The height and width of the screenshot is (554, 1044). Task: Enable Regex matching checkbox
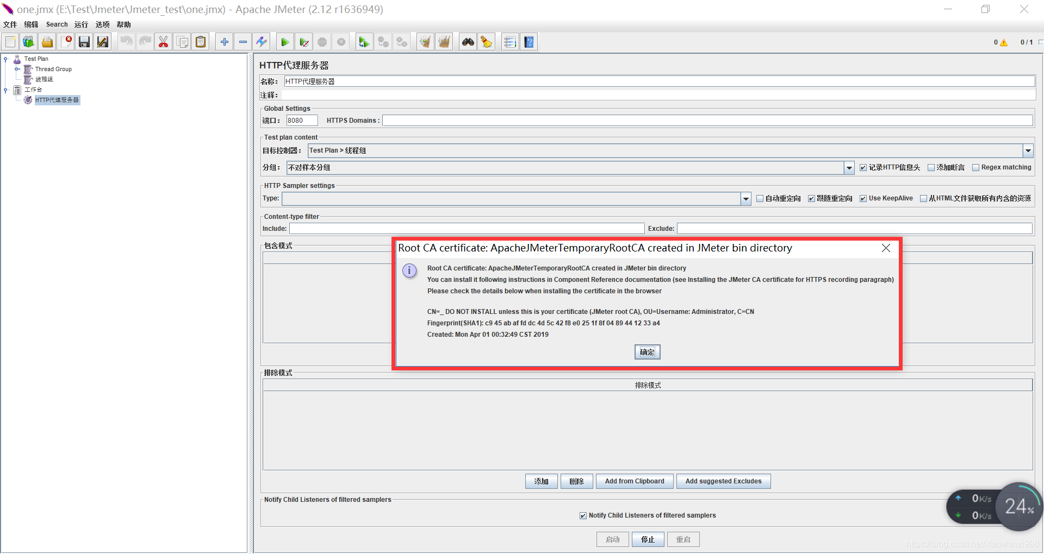(975, 167)
